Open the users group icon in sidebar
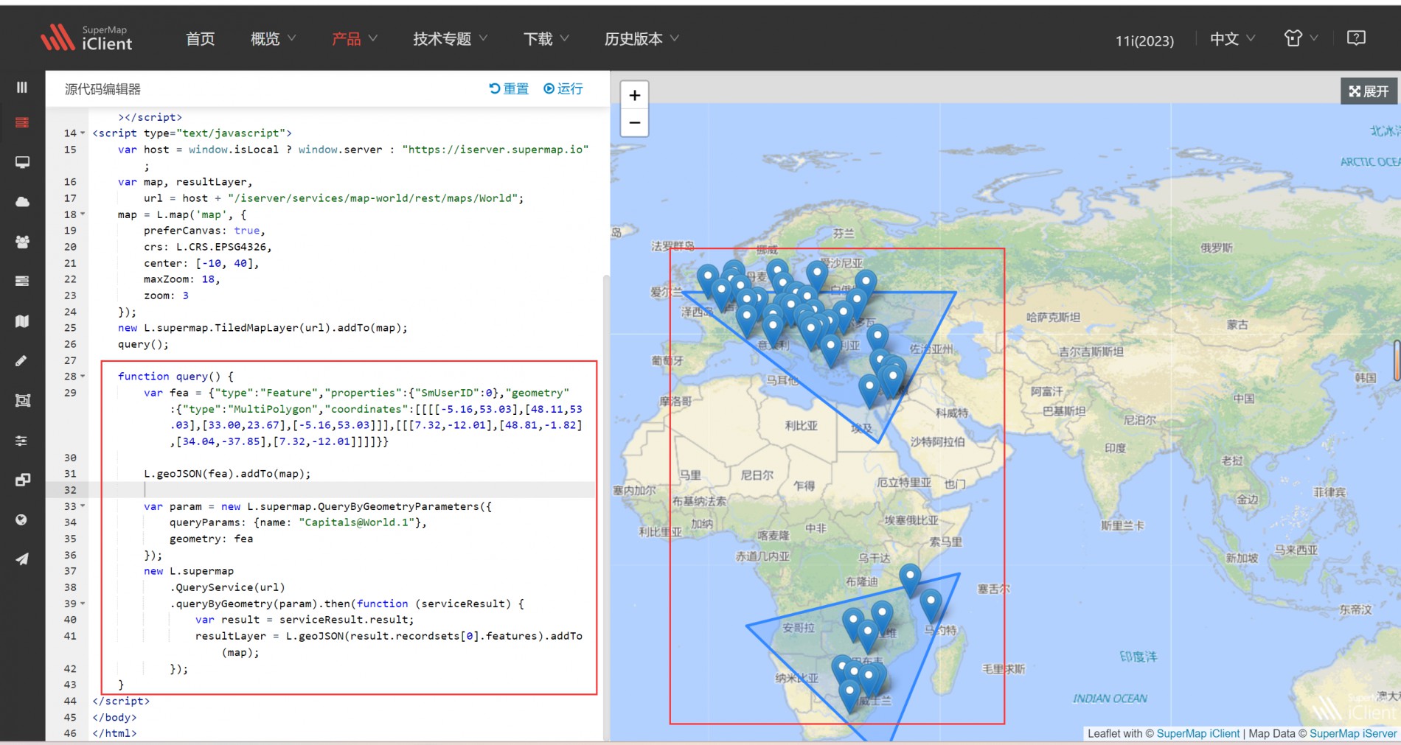This screenshot has height=745, width=1401. pyautogui.click(x=22, y=242)
